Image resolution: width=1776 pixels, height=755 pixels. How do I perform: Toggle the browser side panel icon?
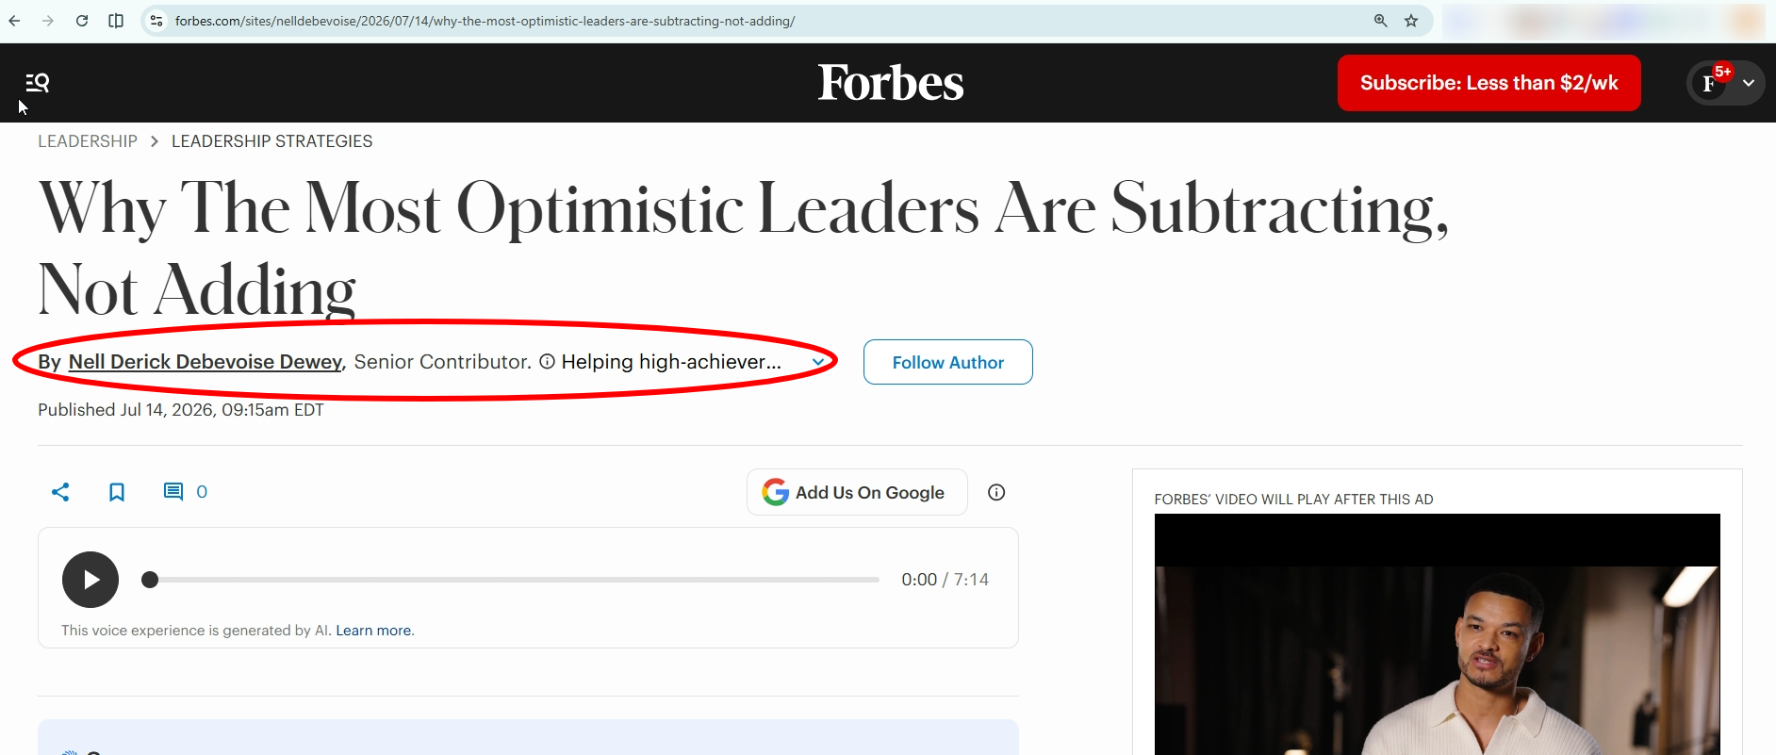(116, 21)
